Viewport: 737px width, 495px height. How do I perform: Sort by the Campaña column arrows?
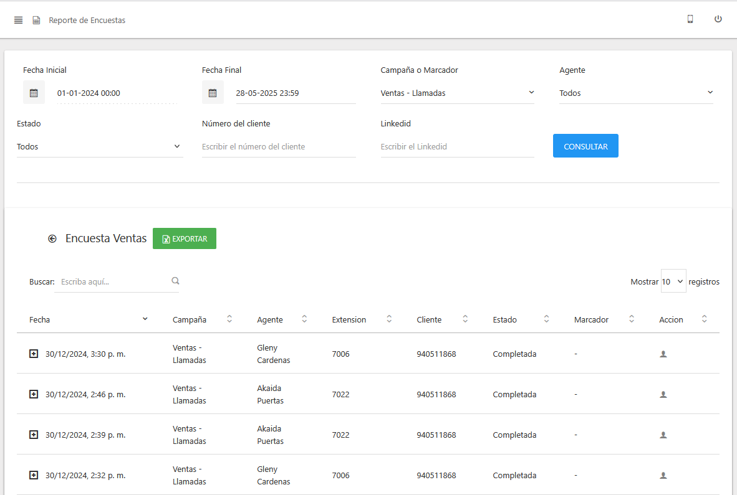click(x=229, y=319)
